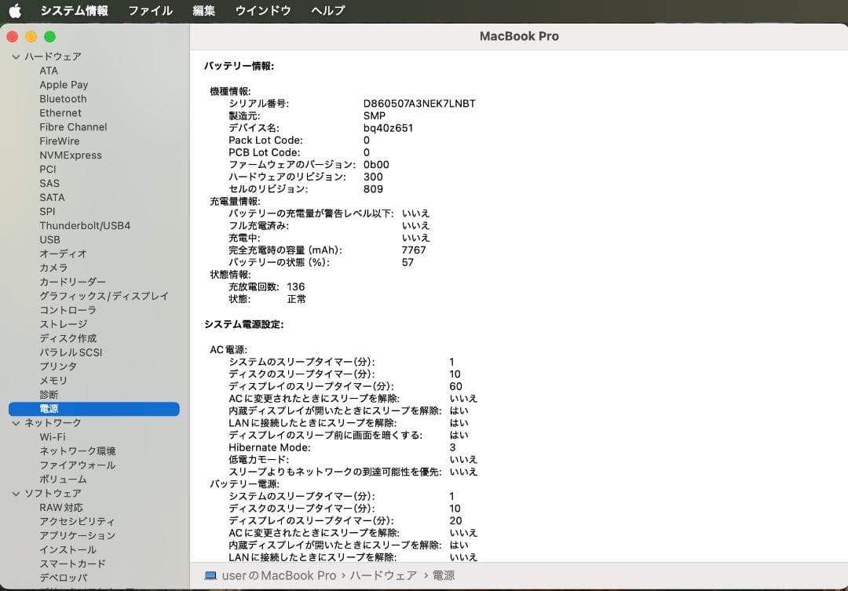View オーディオ hardware information

coord(61,254)
